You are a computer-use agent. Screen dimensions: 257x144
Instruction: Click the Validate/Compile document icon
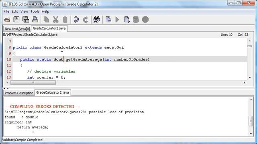[108, 20]
